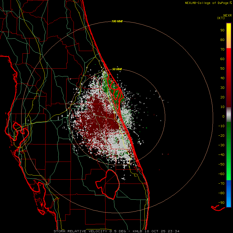Click the 60 value on the velocity scale

222,59
